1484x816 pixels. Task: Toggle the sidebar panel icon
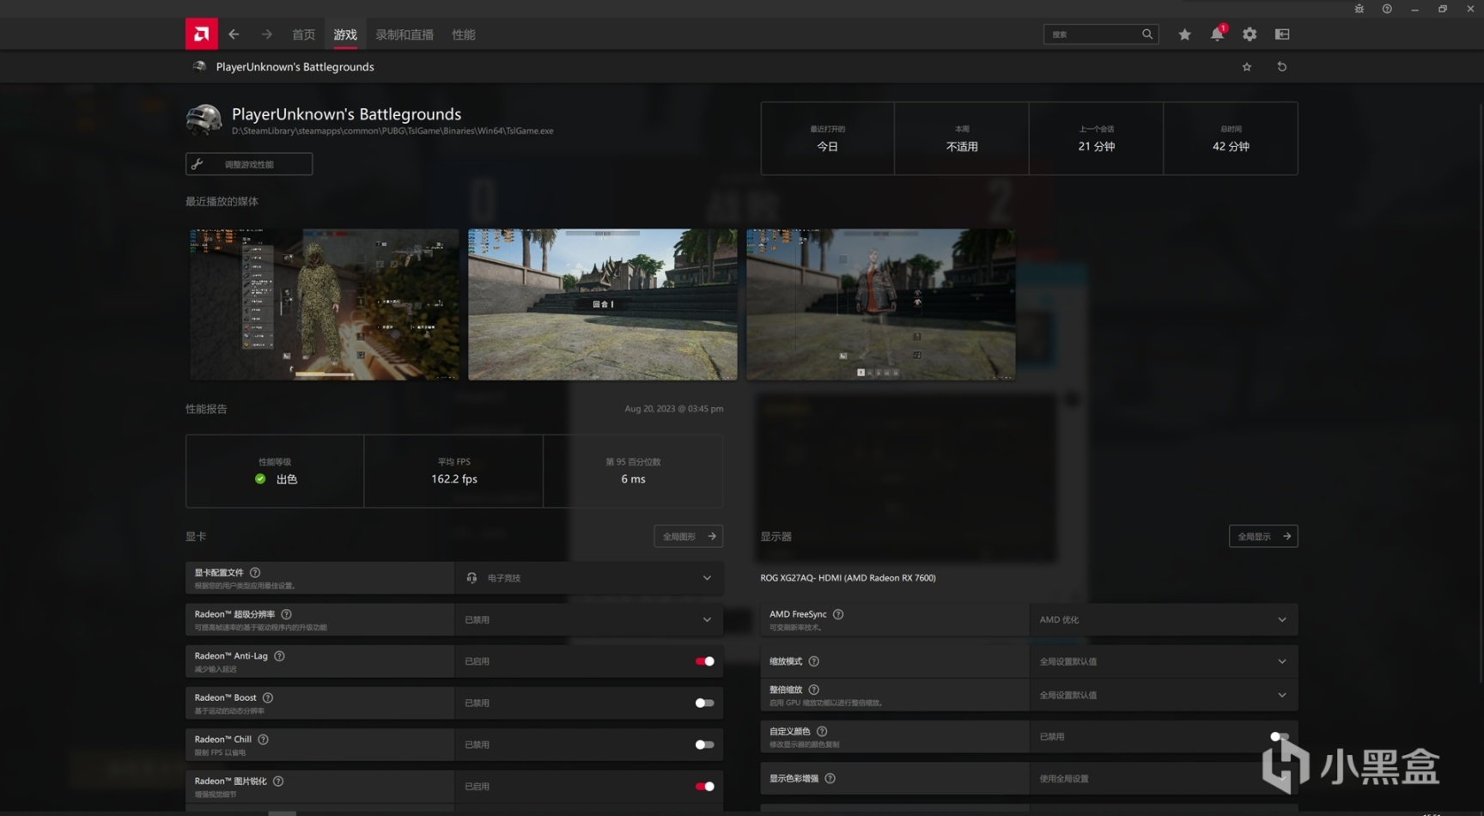1282,34
